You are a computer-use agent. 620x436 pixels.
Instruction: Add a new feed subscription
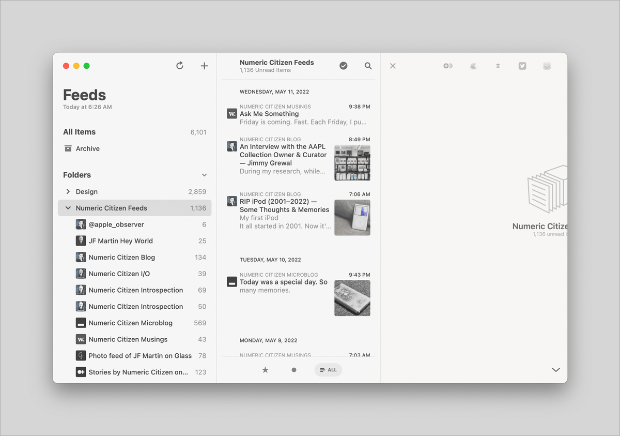[204, 66]
